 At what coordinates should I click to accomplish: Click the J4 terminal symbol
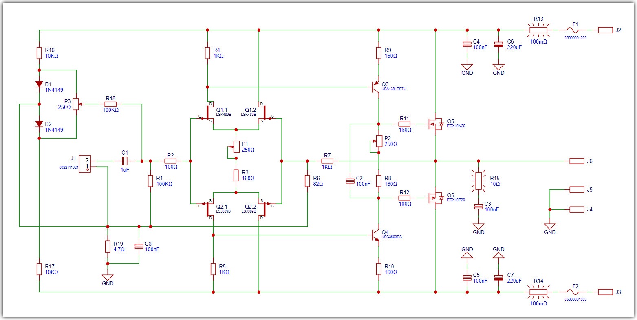pyautogui.click(x=577, y=209)
